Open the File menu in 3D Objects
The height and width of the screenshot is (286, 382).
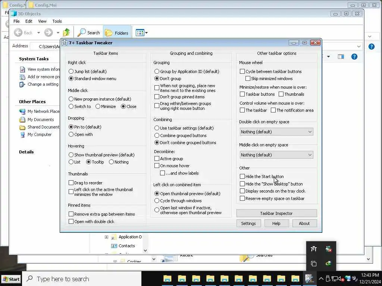[x=16, y=21]
